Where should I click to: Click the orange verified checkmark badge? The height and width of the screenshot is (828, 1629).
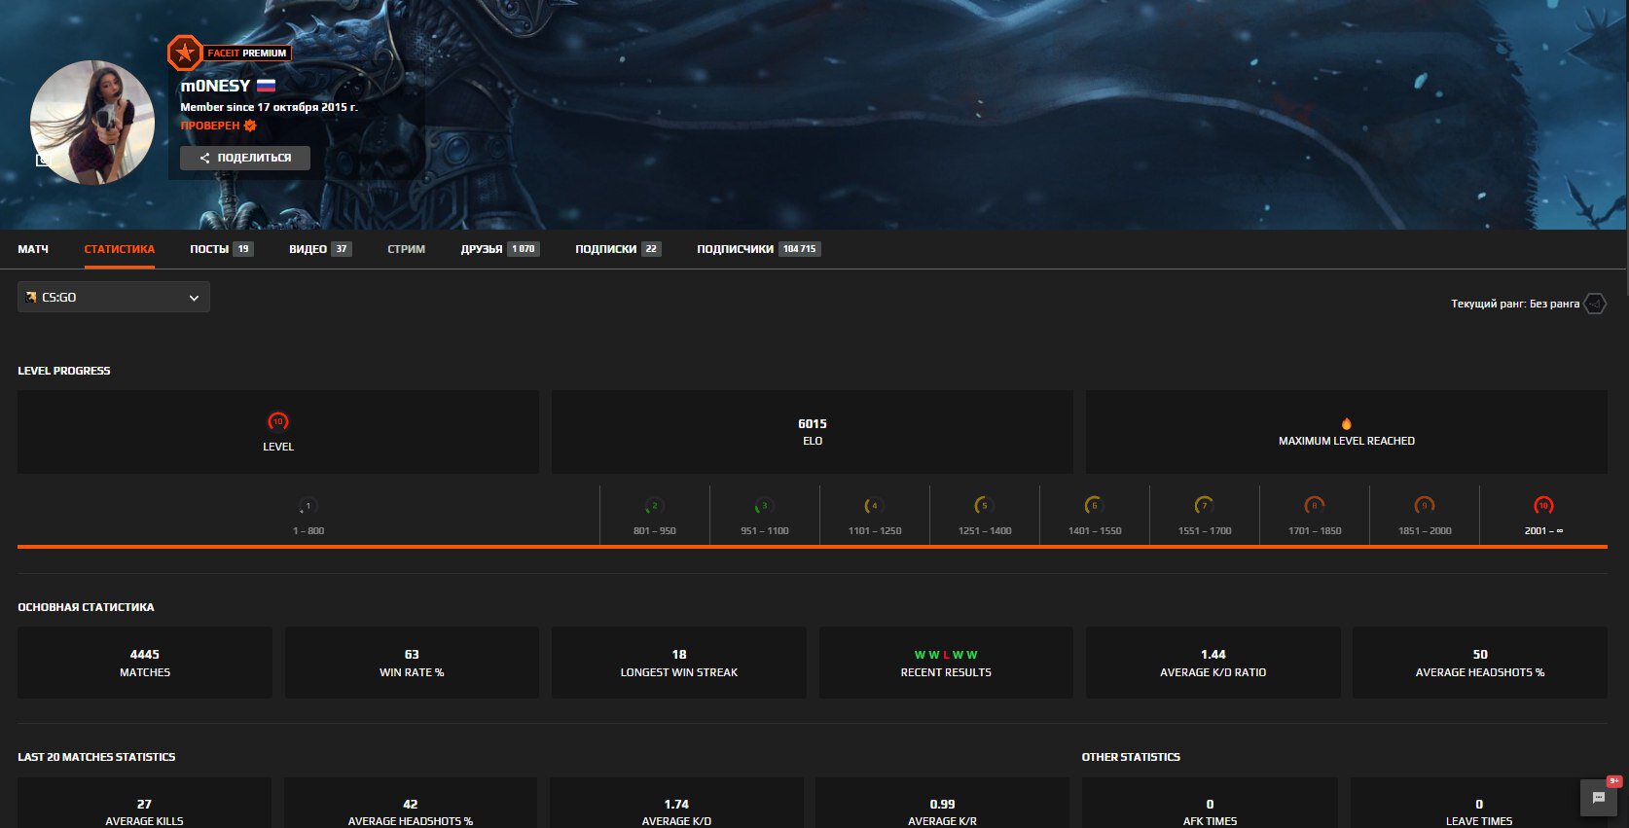click(x=250, y=126)
